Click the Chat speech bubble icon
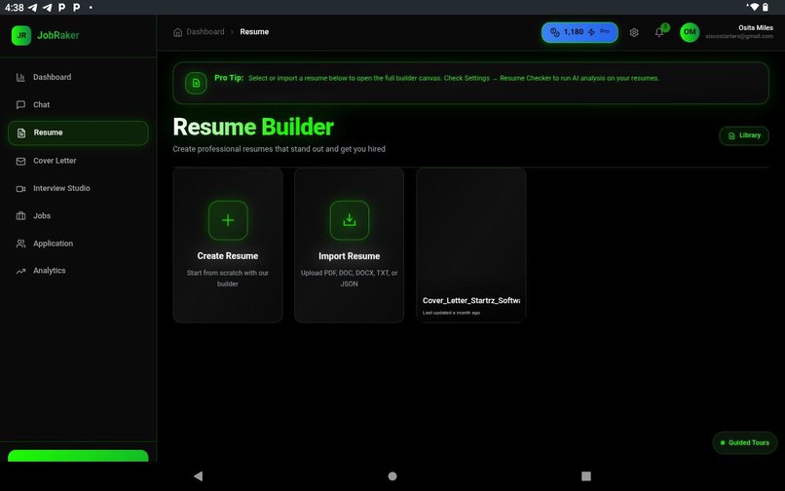 tap(20, 104)
